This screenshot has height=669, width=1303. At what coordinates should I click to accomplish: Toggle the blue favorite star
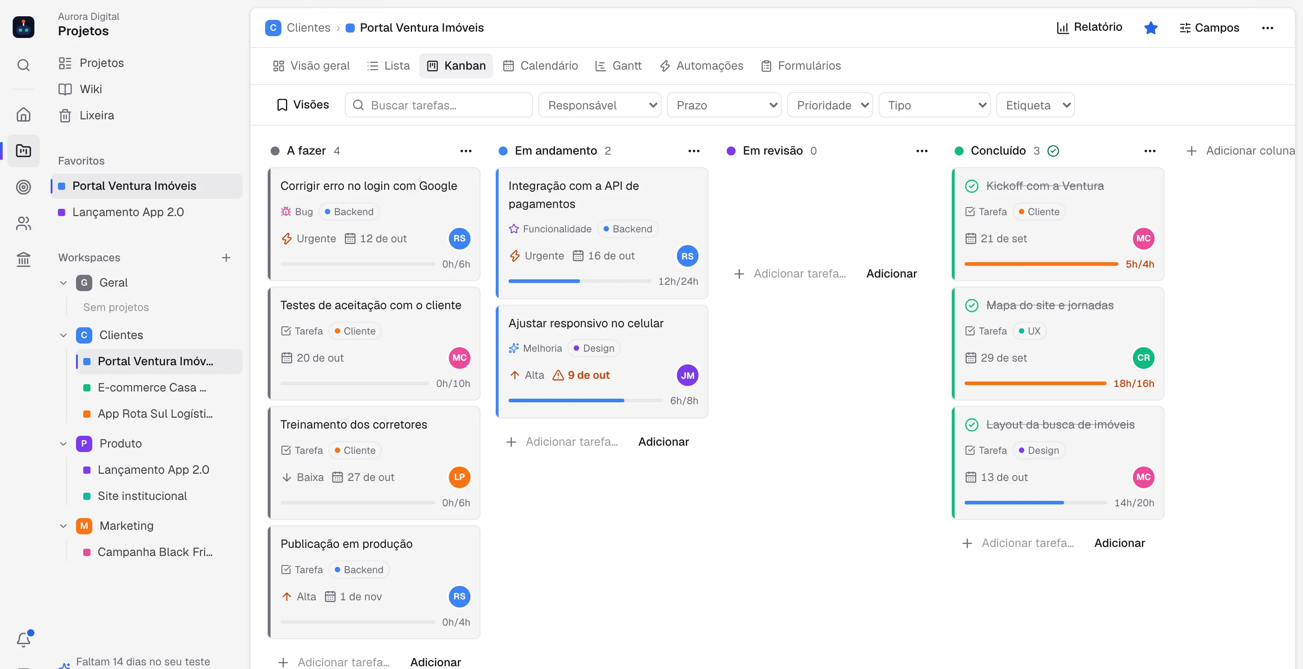click(1151, 28)
